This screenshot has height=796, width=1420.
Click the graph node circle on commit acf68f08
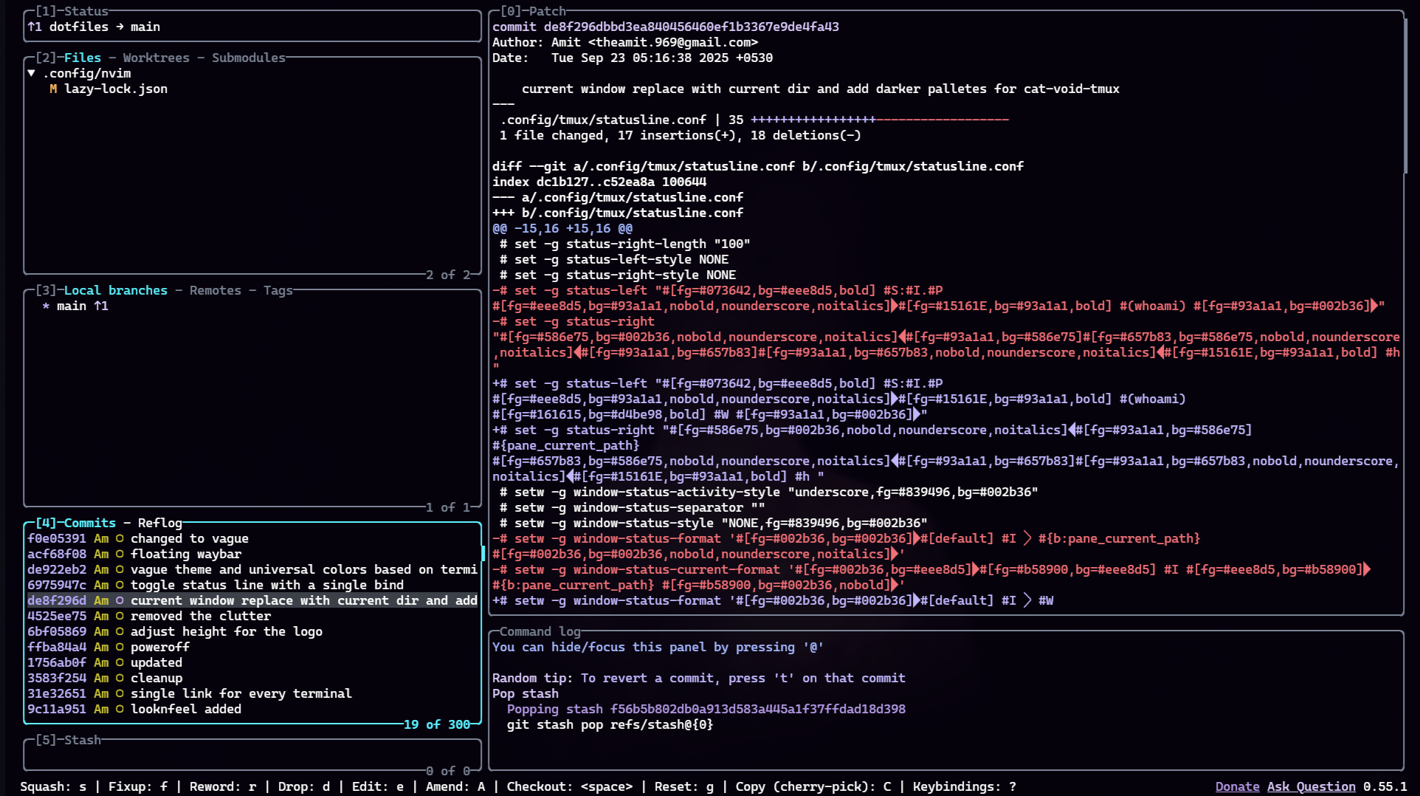click(x=120, y=554)
